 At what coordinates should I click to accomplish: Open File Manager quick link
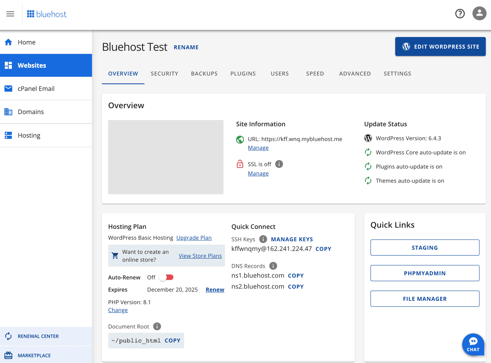click(x=425, y=299)
